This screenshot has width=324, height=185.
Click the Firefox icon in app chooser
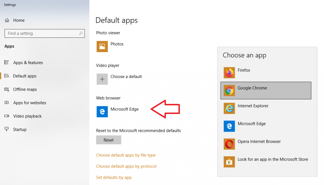click(x=229, y=73)
